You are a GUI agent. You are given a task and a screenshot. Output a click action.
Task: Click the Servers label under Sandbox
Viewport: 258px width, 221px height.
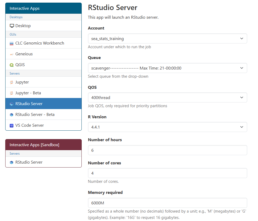tap(14, 153)
